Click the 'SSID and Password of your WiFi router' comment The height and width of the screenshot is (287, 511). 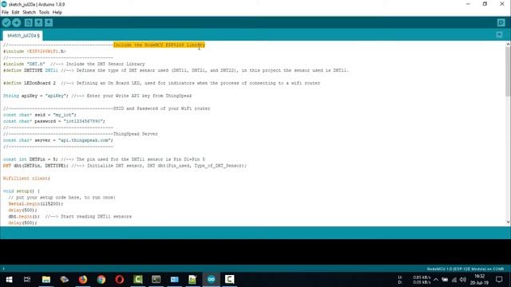click(x=161, y=108)
